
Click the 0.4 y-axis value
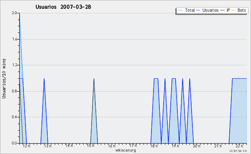point(14,117)
